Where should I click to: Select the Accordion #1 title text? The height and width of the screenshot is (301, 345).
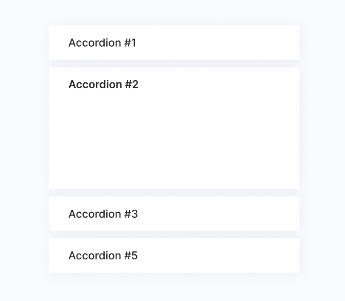[102, 42]
